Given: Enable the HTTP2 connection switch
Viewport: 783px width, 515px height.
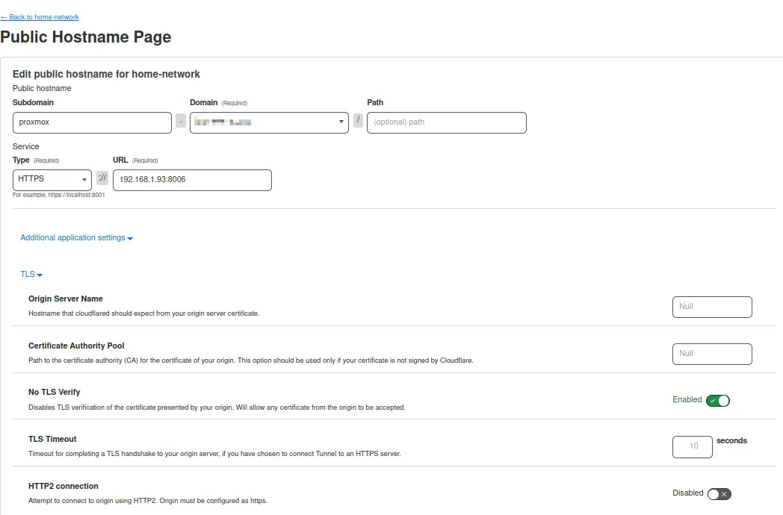Looking at the screenshot, I should click(719, 494).
